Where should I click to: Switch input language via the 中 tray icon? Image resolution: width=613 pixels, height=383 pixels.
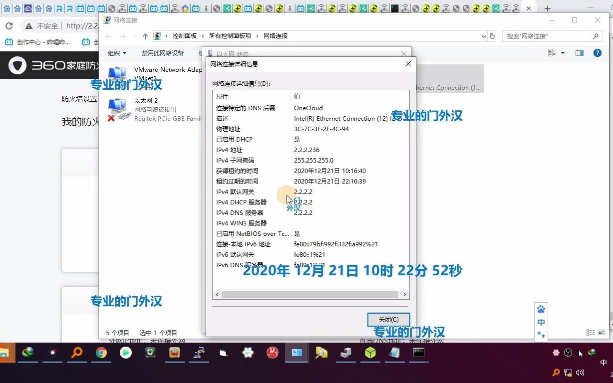click(x=541, y=322)
